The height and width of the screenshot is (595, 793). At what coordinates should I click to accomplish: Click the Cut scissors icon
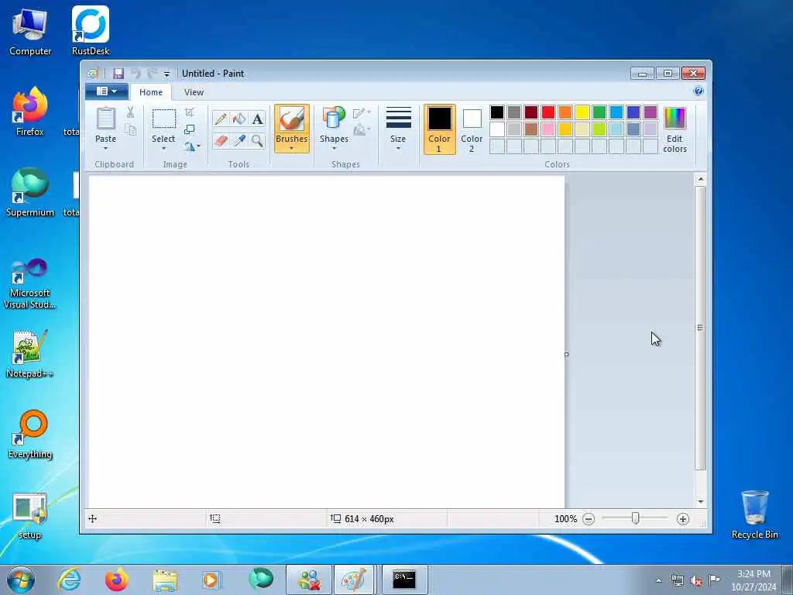[130, 112]
